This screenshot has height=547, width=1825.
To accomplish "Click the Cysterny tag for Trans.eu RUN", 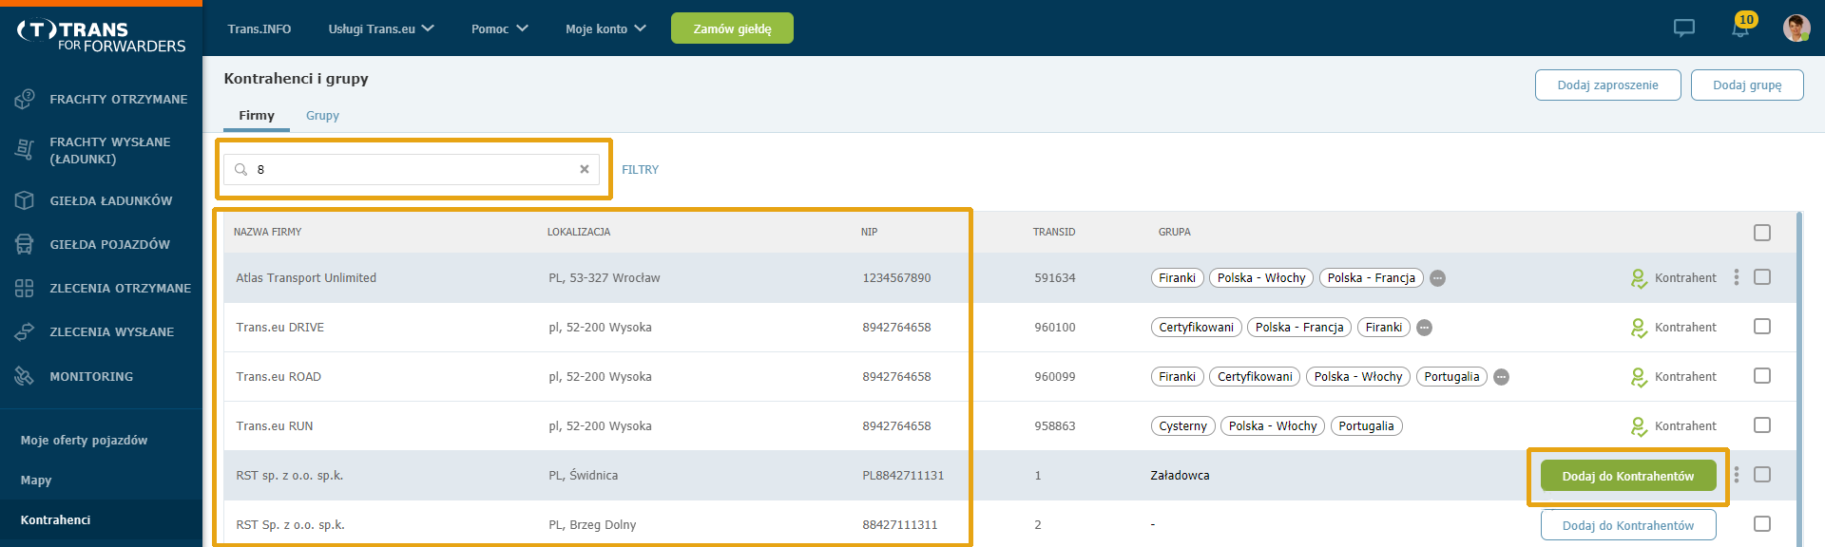I will 1182,426.
